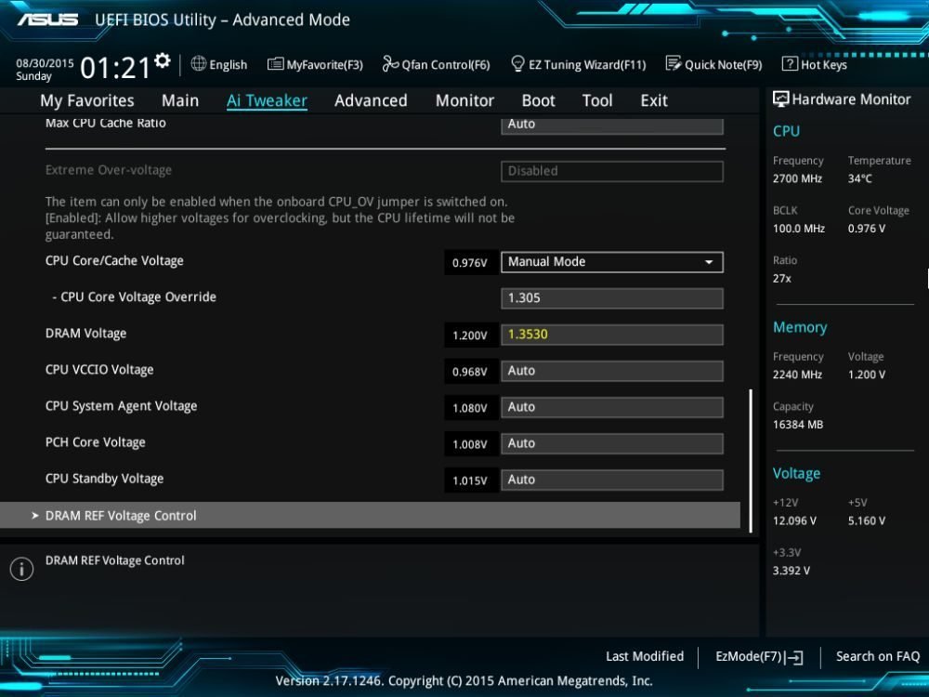Image resolution: width=929 pixels, height=697 pixels.
Task: Click the info icon in help area
Action: coord(22,569)
